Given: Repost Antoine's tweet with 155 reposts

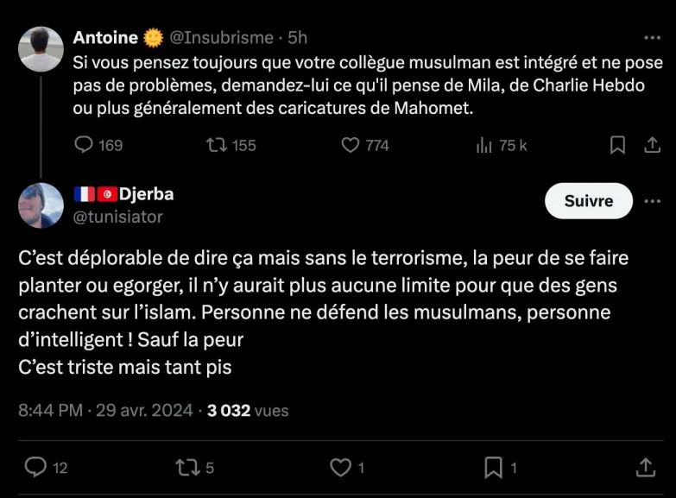Looking at the screenshot, I should tap(217, 145).
